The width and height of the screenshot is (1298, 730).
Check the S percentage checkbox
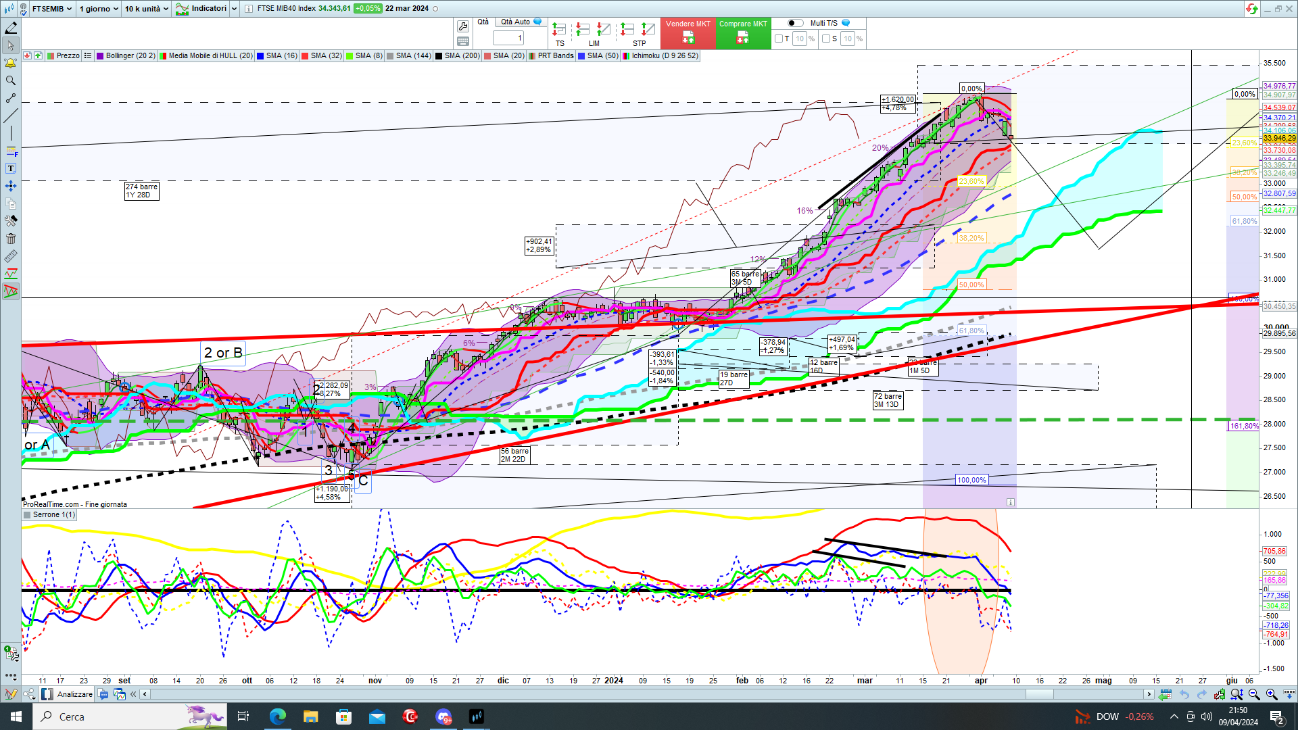coord(826,39)
